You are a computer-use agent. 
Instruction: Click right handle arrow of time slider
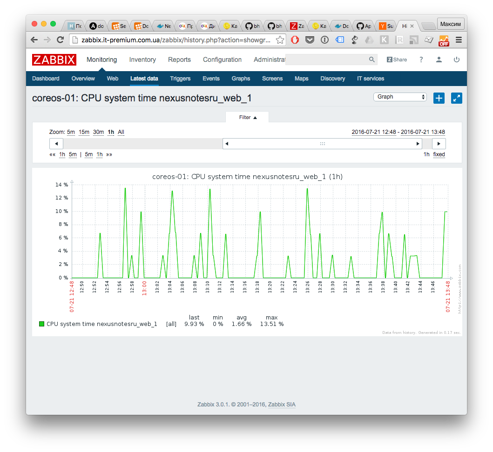click(418, 144)
